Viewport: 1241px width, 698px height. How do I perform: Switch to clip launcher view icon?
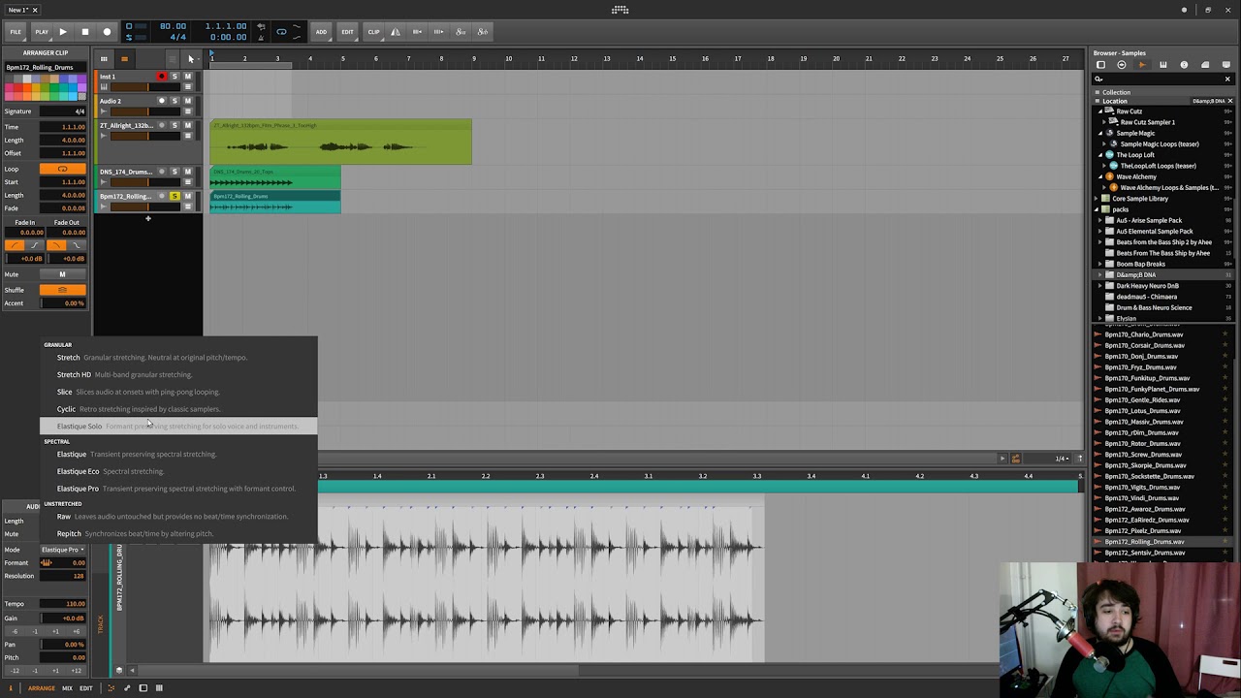[x=104, y=59]
